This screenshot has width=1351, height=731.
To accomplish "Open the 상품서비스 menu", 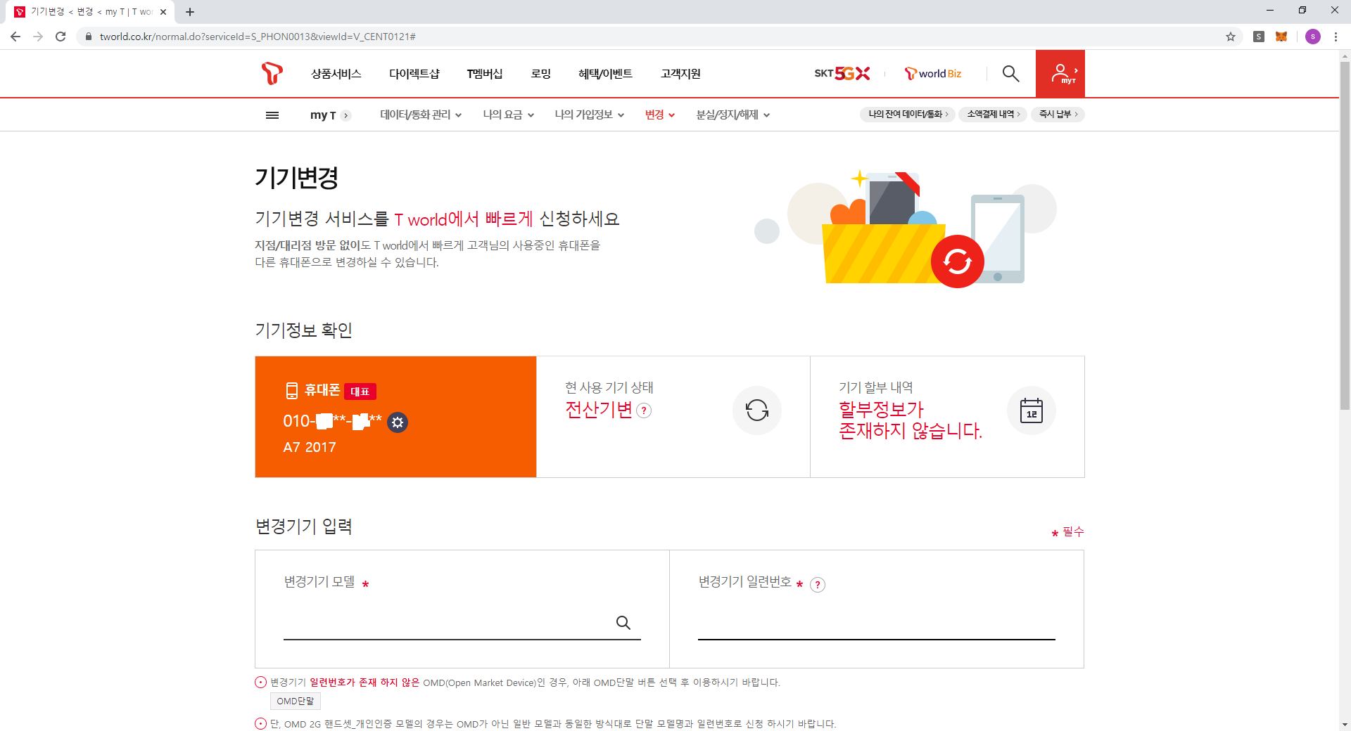I will coord(336,74).
